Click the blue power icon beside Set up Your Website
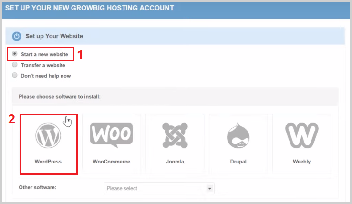This screenshot has width=352, height=204. (17, 36)
